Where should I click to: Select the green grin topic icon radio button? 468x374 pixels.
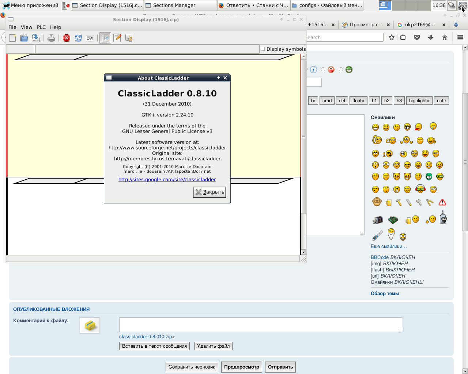pos(341,69)
